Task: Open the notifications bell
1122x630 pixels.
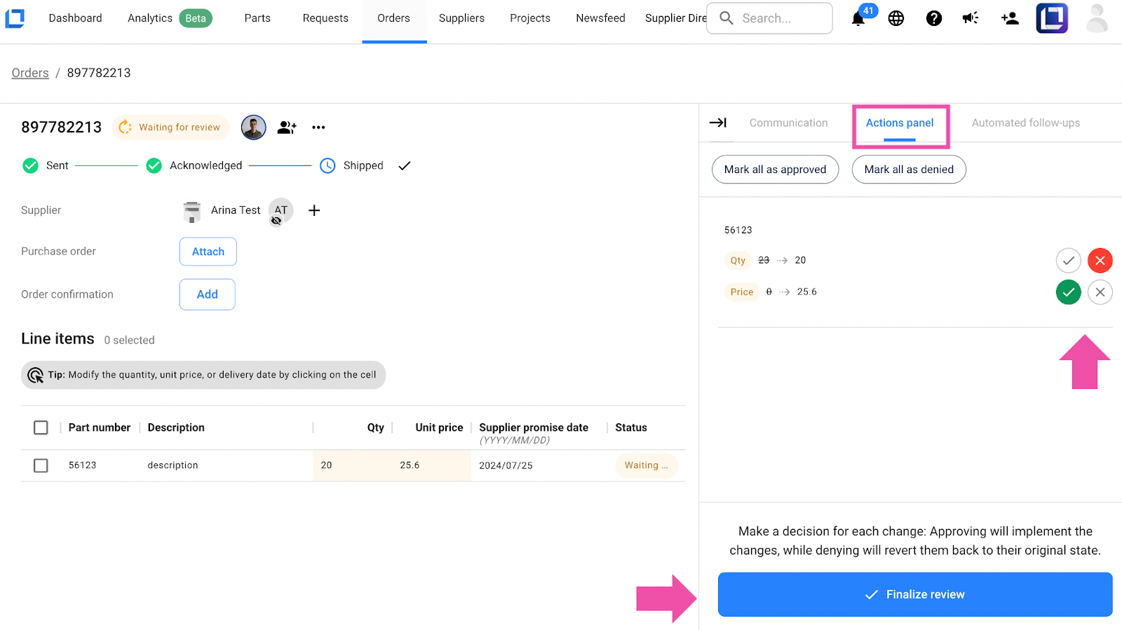Action: pyautogui.click(x=858, y=19)
